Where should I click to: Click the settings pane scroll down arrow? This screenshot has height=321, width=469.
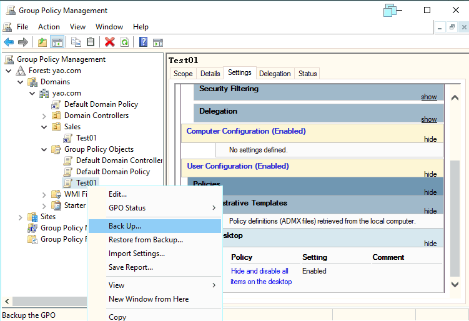tap(455, 285)
